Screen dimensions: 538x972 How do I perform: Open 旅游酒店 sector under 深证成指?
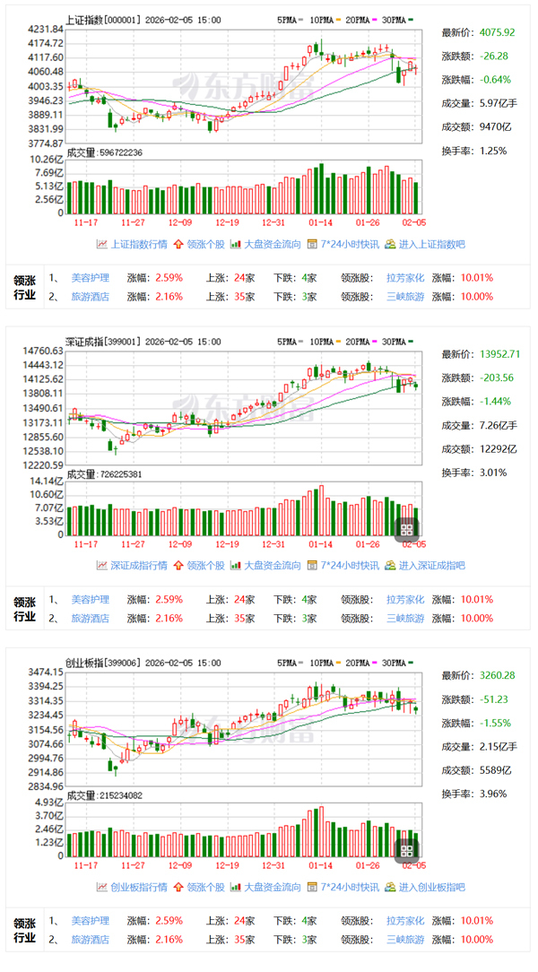click(91, 618)
